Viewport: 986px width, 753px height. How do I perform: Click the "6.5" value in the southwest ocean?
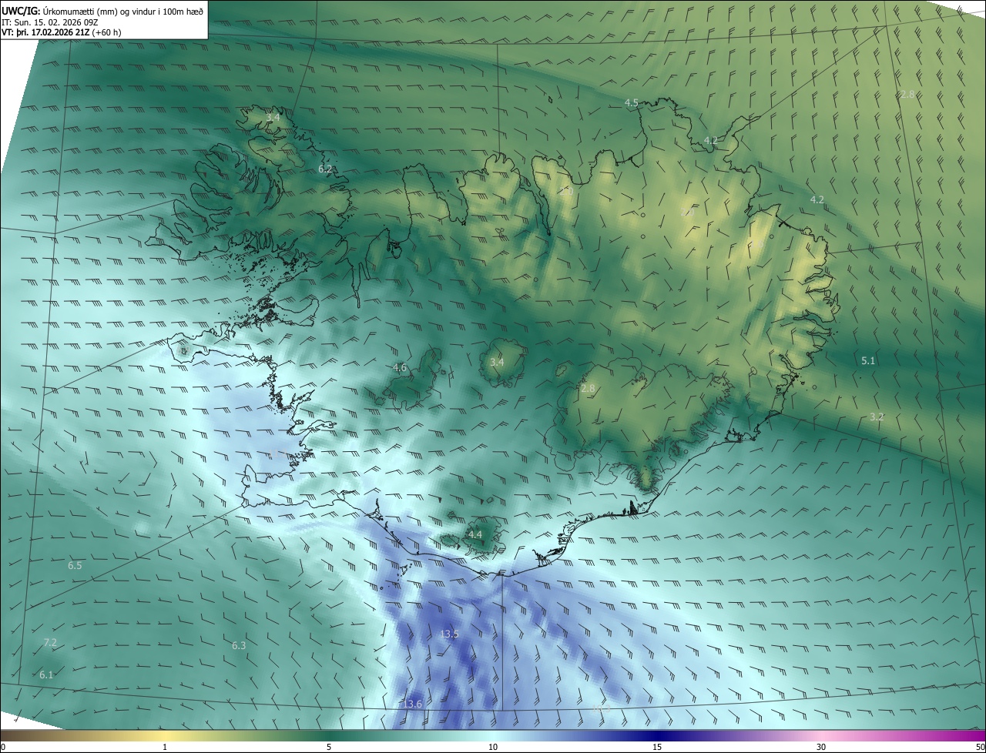(x=75, y=565)
